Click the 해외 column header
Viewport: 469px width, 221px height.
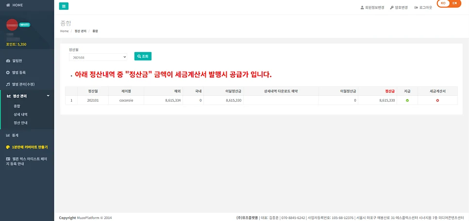click(163, 91)
